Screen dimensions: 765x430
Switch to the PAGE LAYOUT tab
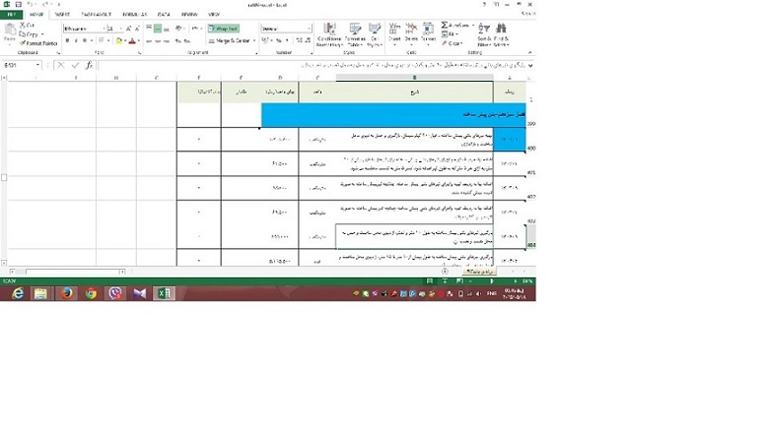(96, 15)
